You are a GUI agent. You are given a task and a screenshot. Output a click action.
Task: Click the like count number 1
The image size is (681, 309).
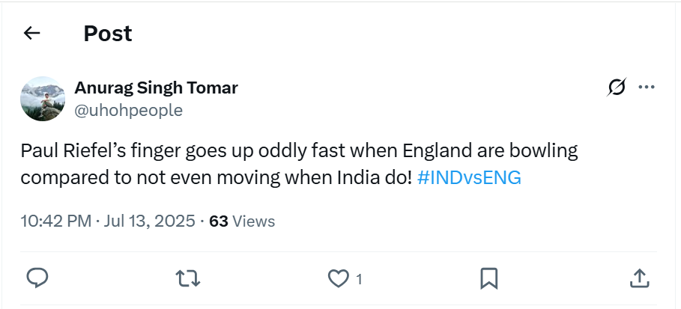click(360, 280)
